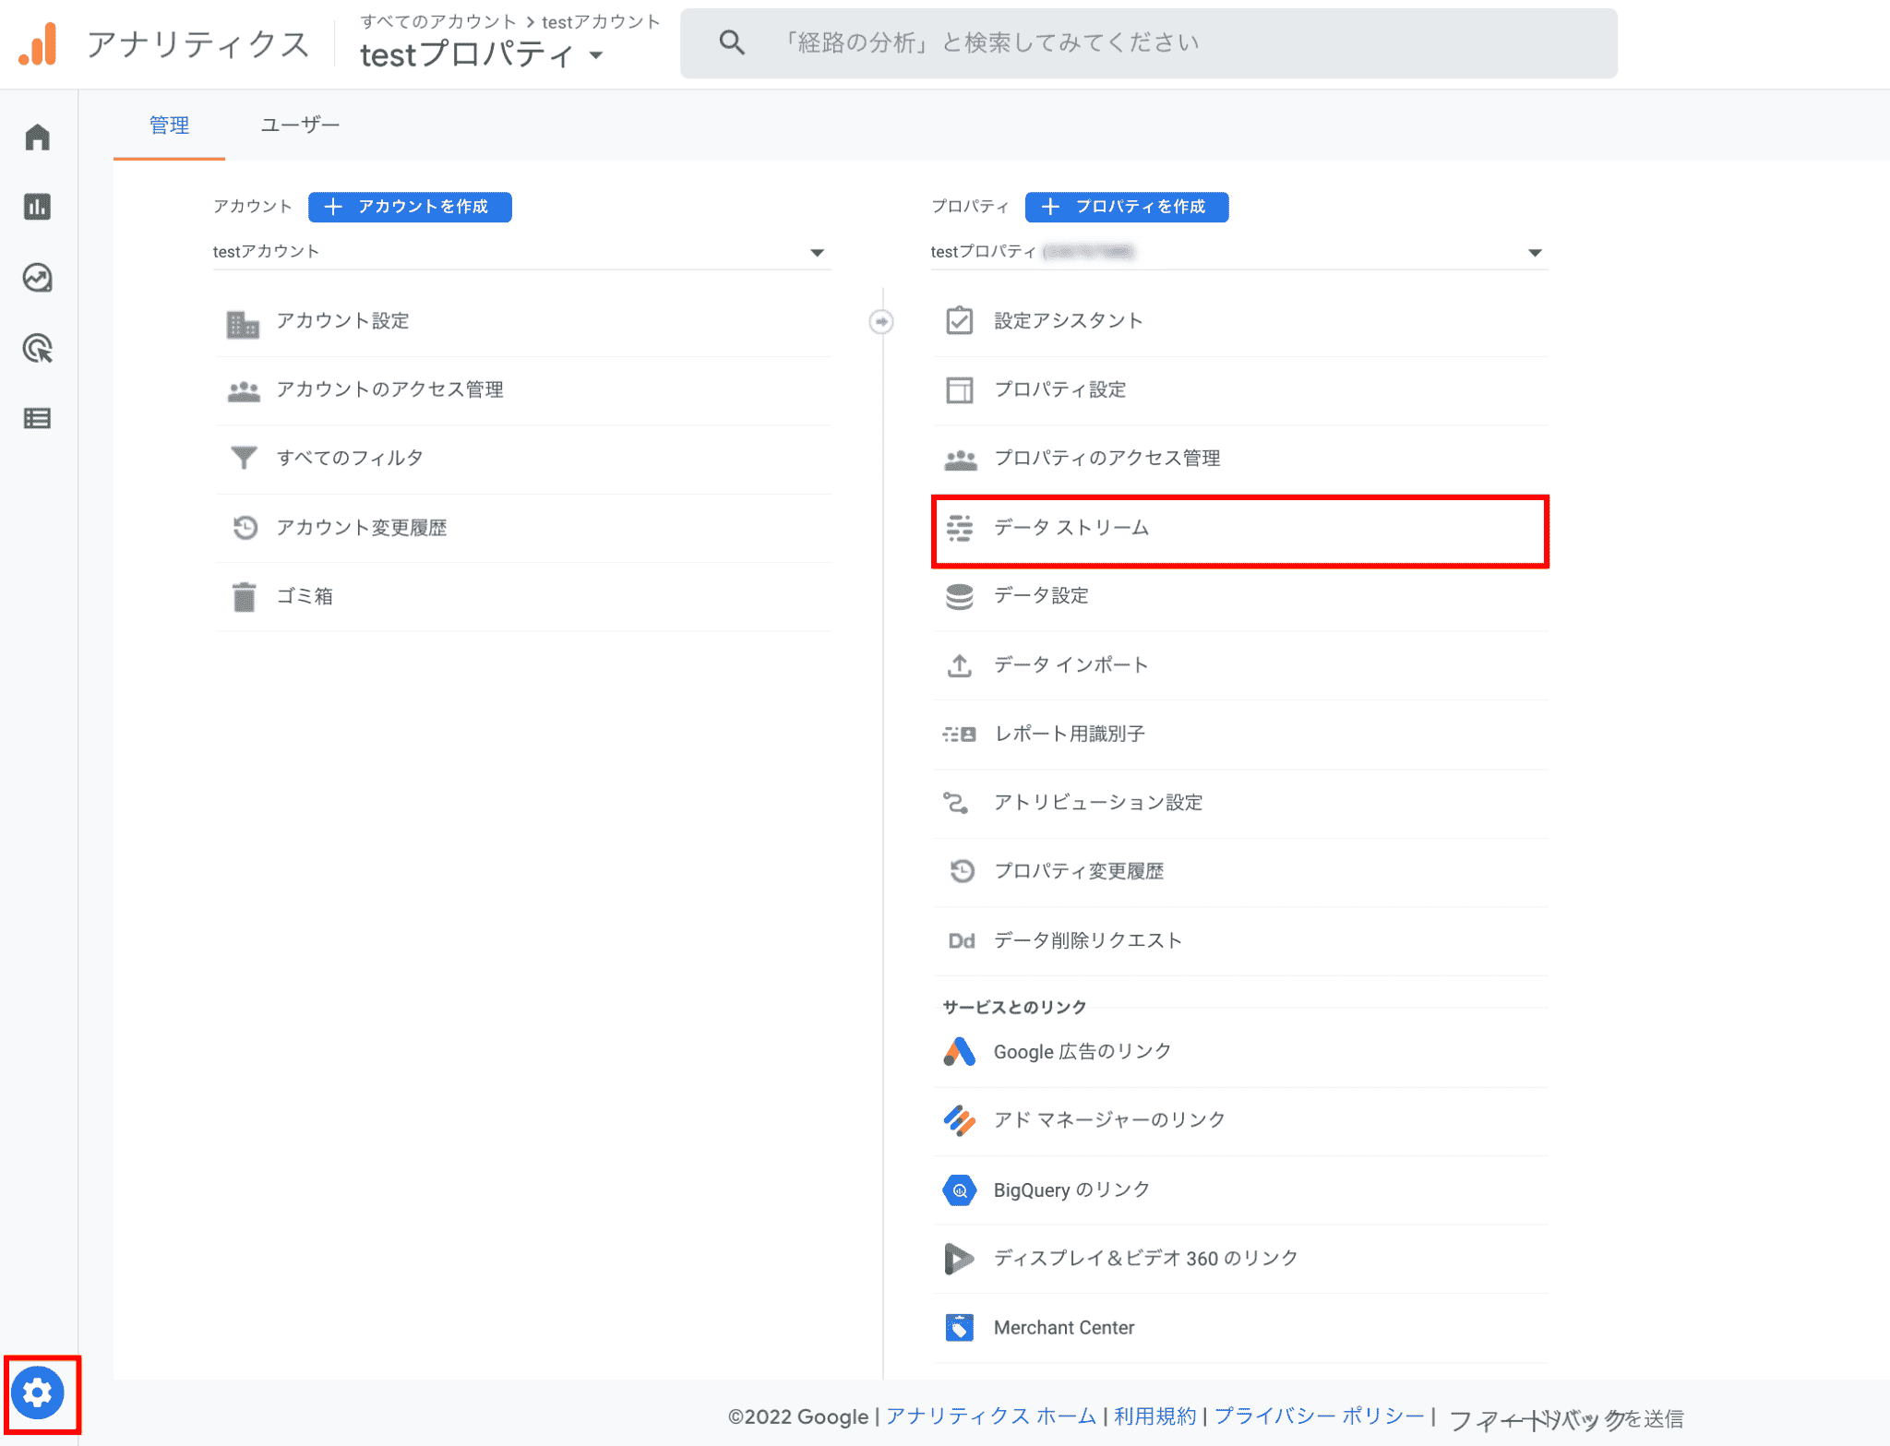Screen dimensions: 1890x1446
Task: Open アトリビューション設定 entry text
Action: 1098,803
